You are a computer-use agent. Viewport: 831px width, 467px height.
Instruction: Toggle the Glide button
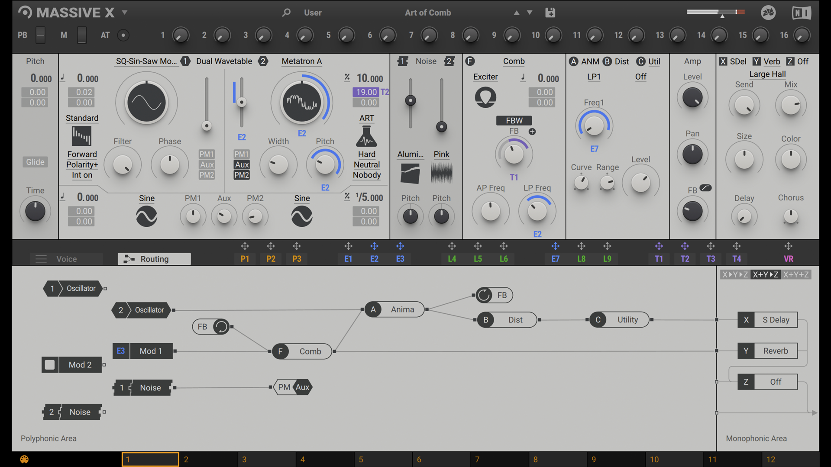35,162
